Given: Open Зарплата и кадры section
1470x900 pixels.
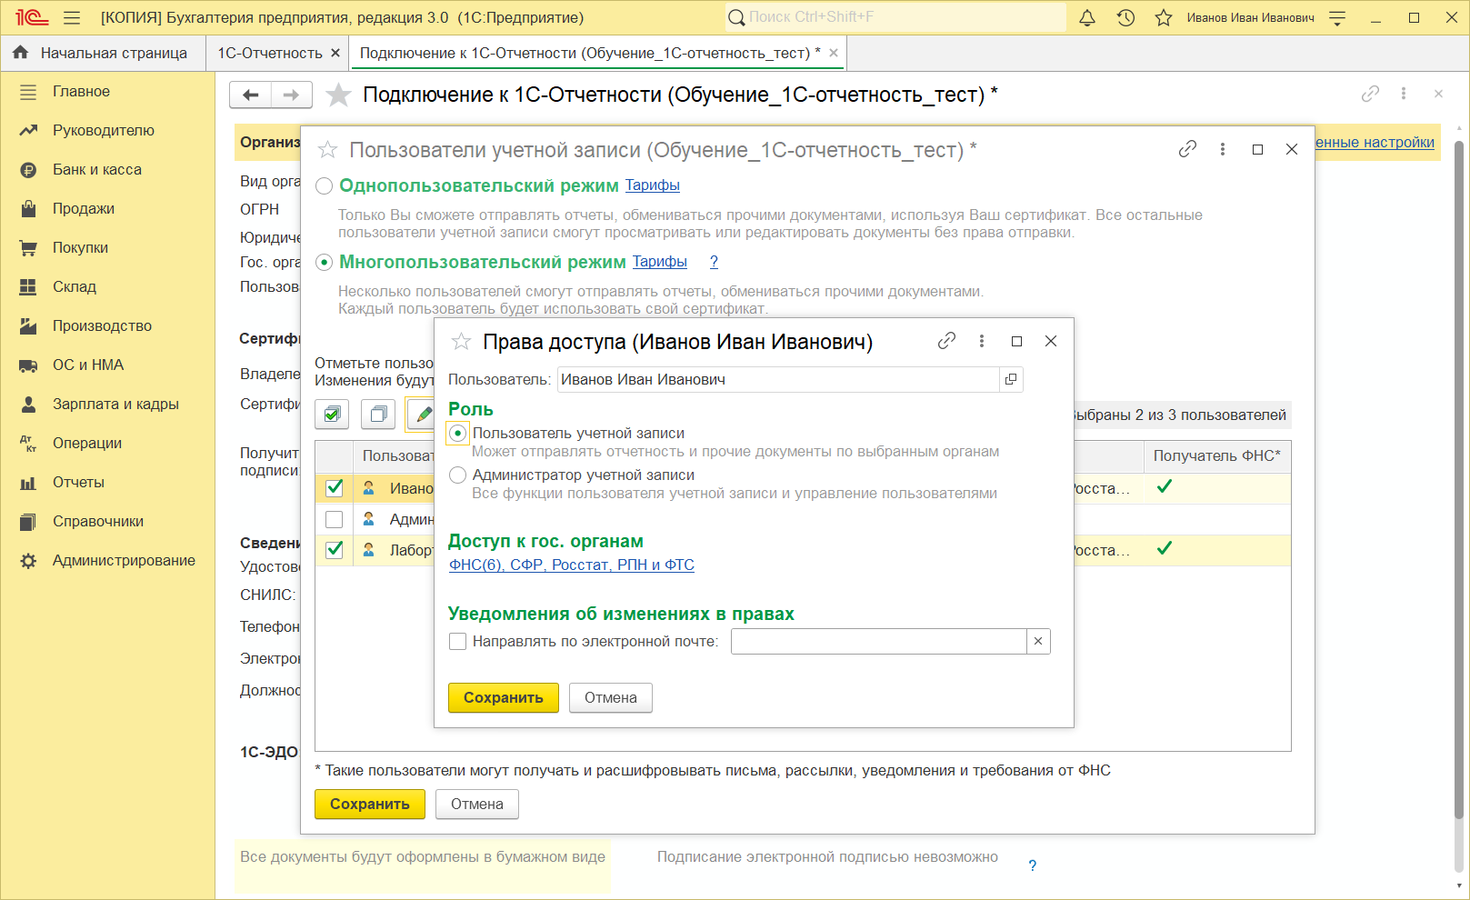Looking at the screenshot, I should pos(115,404).
